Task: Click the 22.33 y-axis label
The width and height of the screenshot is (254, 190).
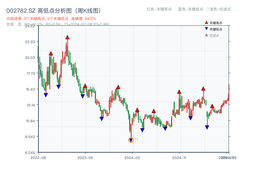Action: (x=30, y=42)
